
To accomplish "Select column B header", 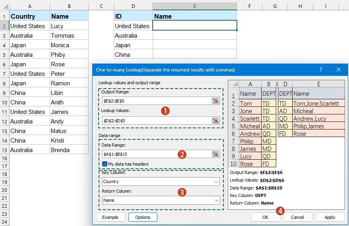I will click(x=69, y=6).
